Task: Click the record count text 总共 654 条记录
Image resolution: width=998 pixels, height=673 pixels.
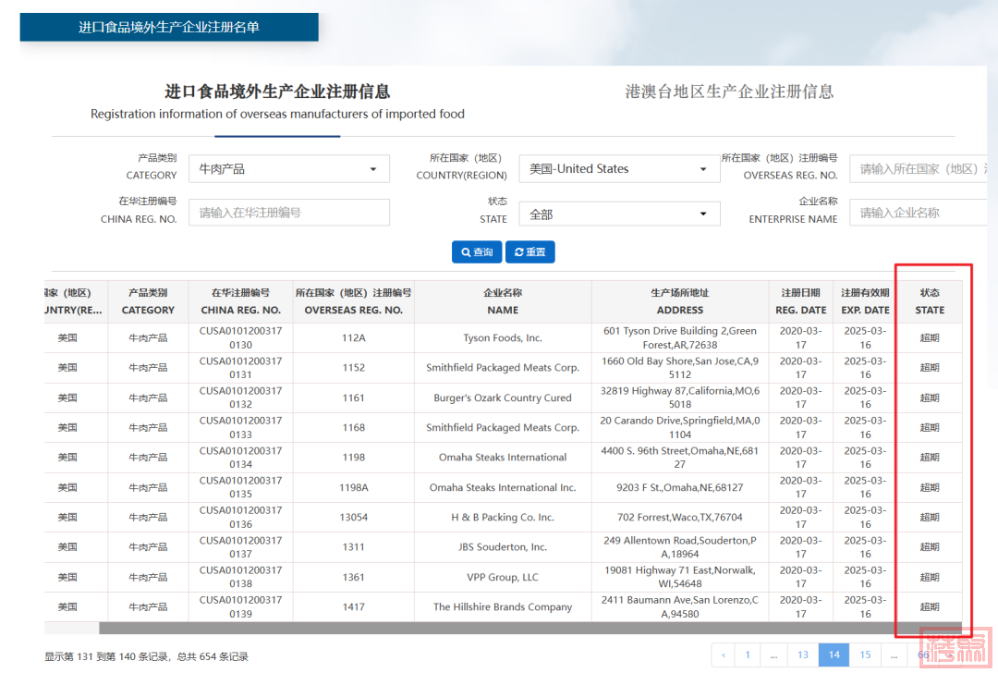Action: pyautogui.click(x=213, y=657)
